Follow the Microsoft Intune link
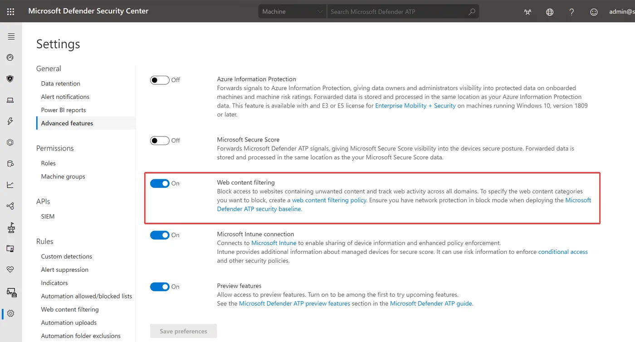635x342 pixels. coord(274,243)
